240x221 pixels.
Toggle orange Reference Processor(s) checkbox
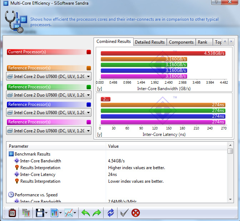[89, 68]
